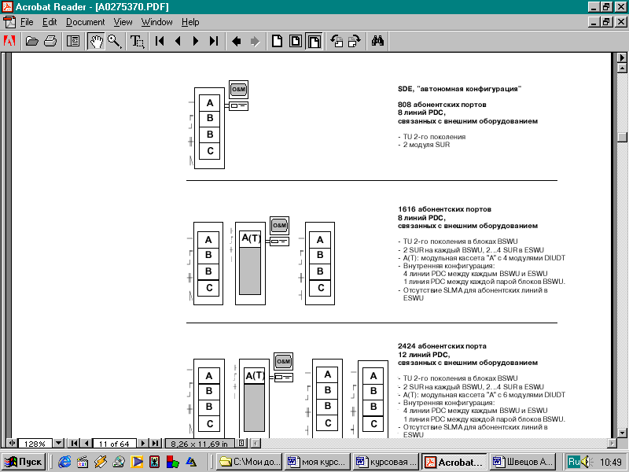Screen dimensions: 629x472
Task: Select the Text Select tool
Action: 137,42
